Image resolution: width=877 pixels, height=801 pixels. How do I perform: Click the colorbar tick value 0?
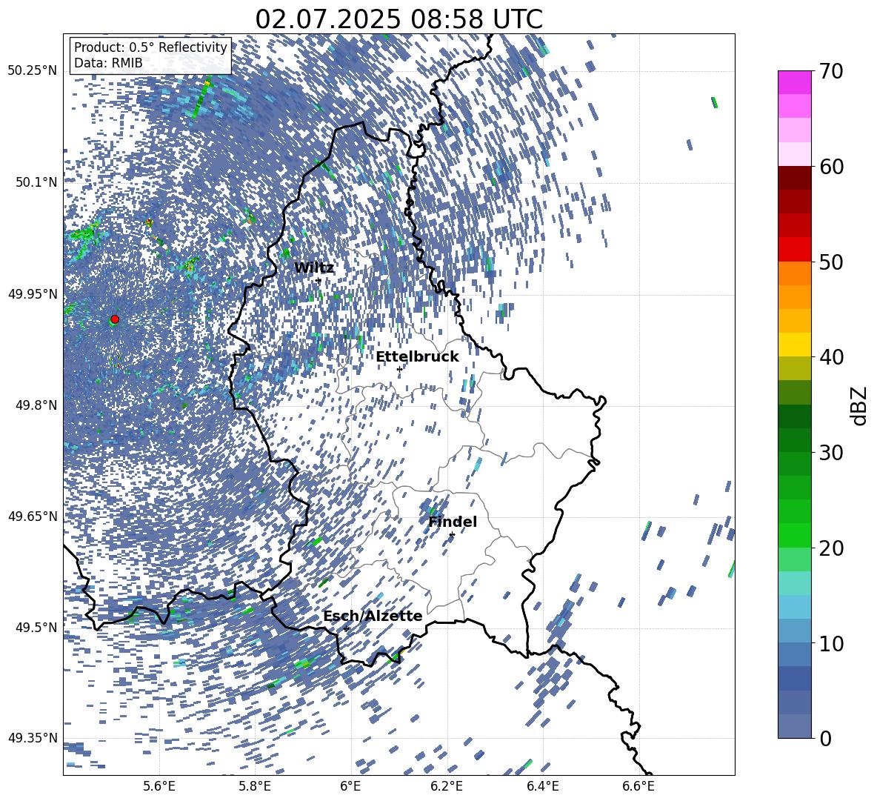[x=825, y=738]
